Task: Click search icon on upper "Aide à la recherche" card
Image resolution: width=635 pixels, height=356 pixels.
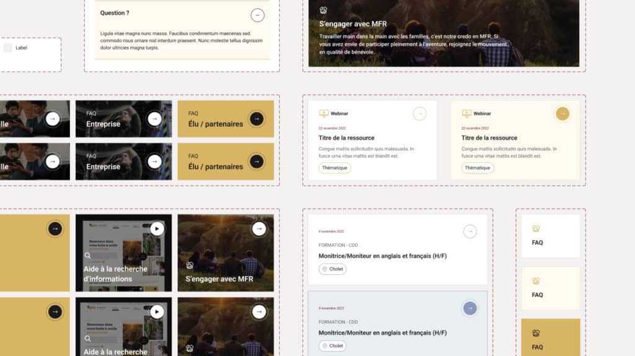Action: [87, 256]
